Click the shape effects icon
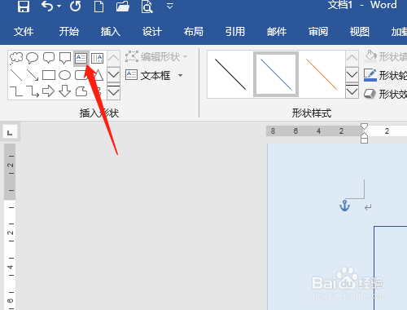407x310 pixels. click(370, 94)
